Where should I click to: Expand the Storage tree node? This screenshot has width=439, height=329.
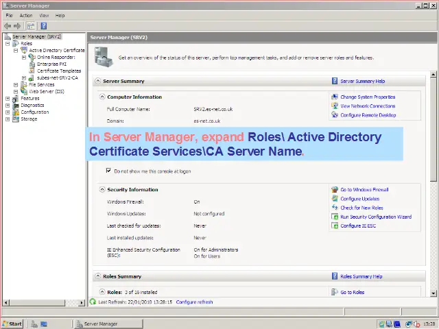click(x=8, y=119)
